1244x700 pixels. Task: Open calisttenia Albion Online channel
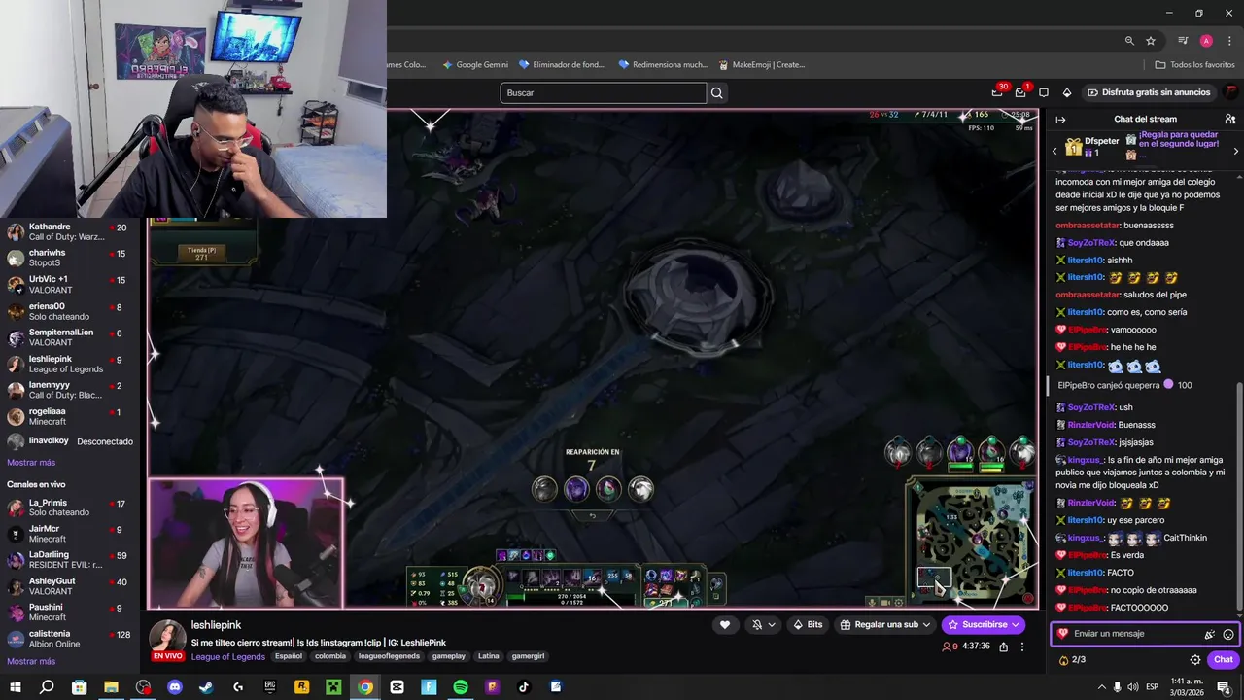[x=68, y=639]
